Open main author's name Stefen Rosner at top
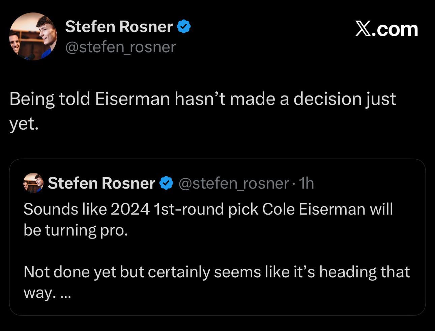 point(119,27)
